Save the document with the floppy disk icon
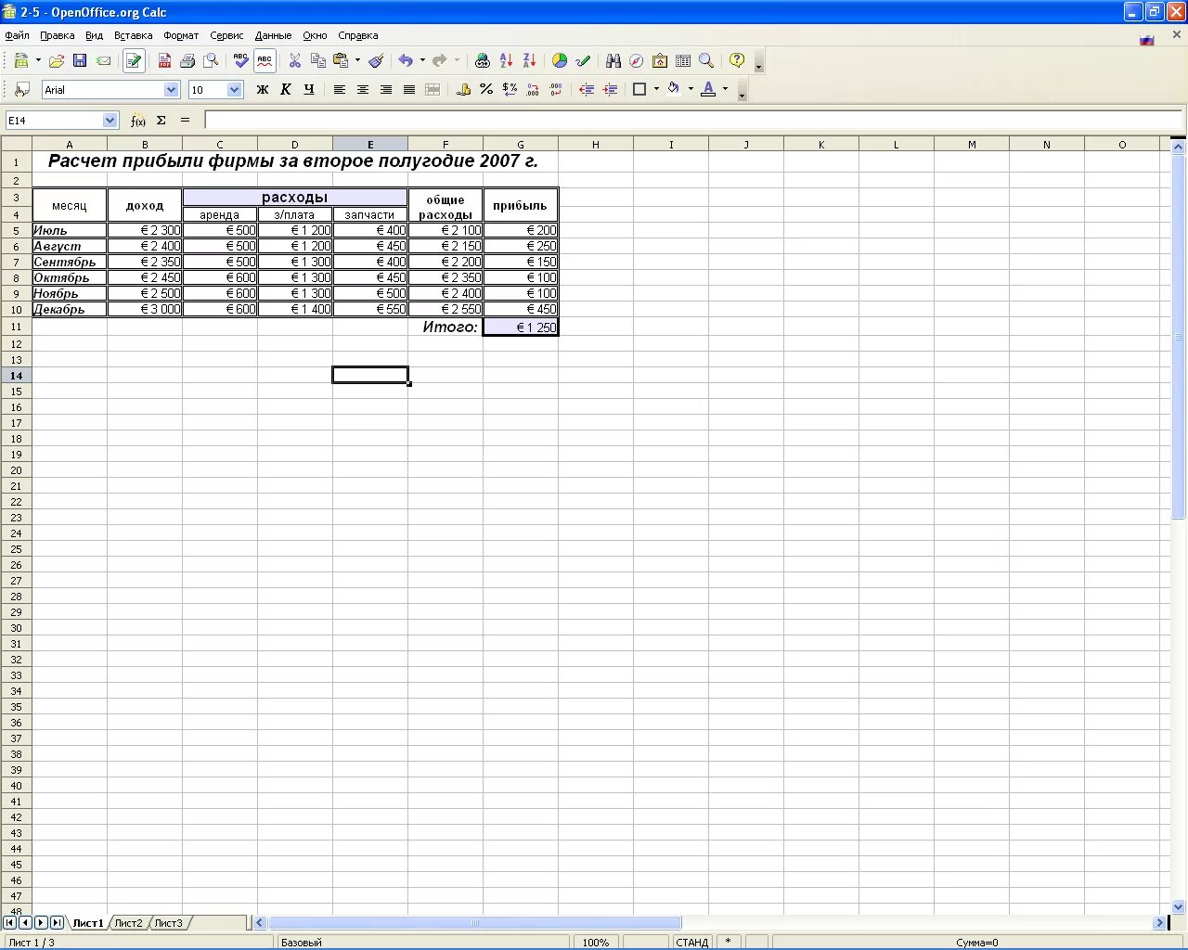The width and height of the screenshot is (1188, 950). click(x=80, y=60)
